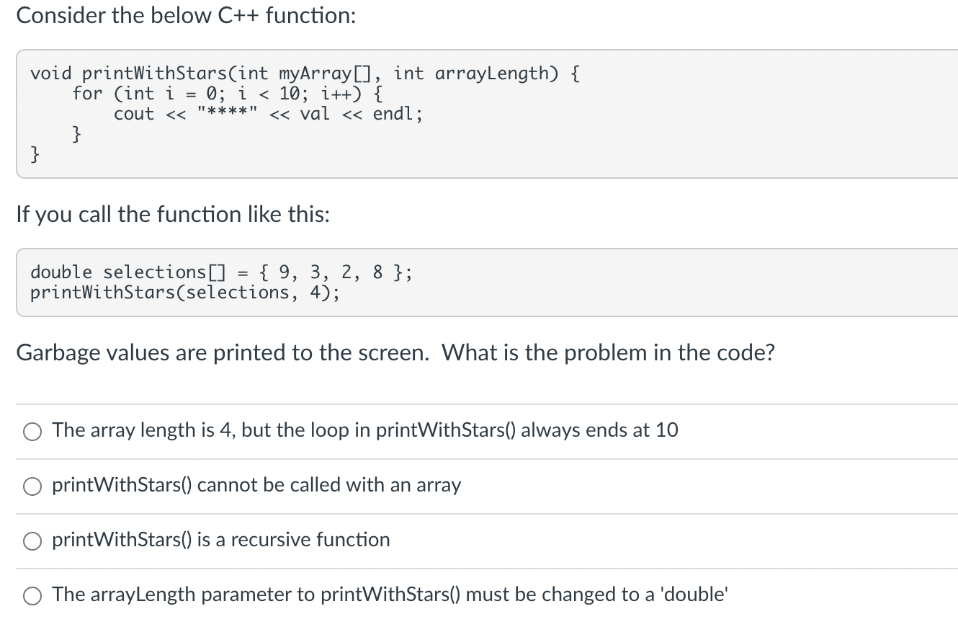Viewport: 958px width, 627px height.
Task: Click the answer 'printWithStars() cannot be called with an array'
Action: pyautogui.click(x=256, y=486)
